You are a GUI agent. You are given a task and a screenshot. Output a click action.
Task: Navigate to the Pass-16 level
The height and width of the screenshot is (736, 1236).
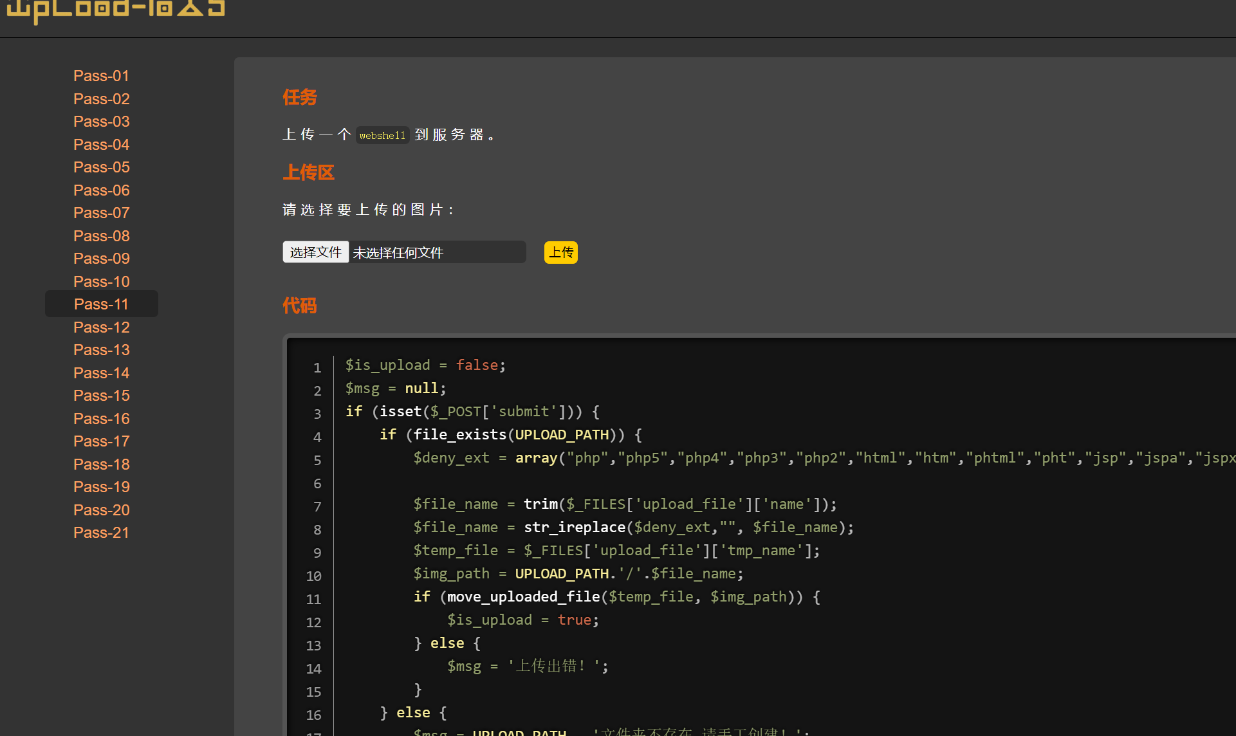[x=101, y=419]
